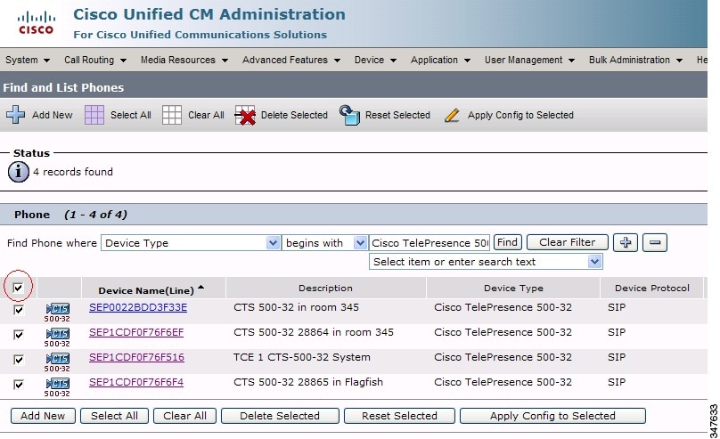The height and width of the screenshot is (439, 720).
Task: Click 'CTS 500-32 28865 in Flagfish' description
Action: pyautogui.click(x=308, y=382)
